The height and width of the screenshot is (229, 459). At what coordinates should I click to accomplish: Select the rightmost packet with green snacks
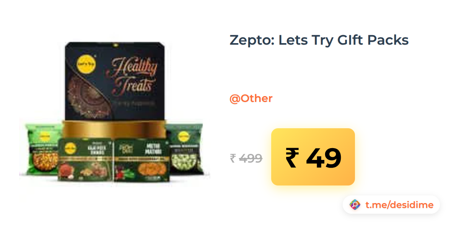(x=186, y=148)
